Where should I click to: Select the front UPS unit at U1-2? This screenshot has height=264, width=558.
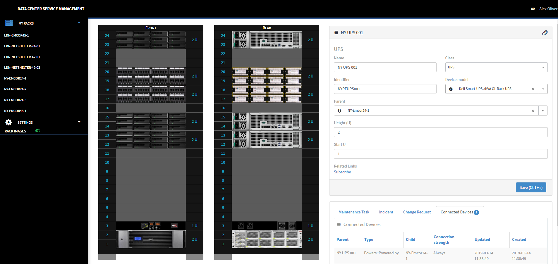click(x=151, y=239)
